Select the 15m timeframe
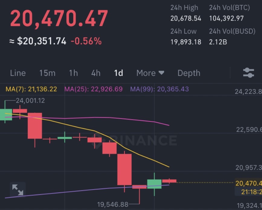The image size is (262, 210). click(x=47, y=73)
